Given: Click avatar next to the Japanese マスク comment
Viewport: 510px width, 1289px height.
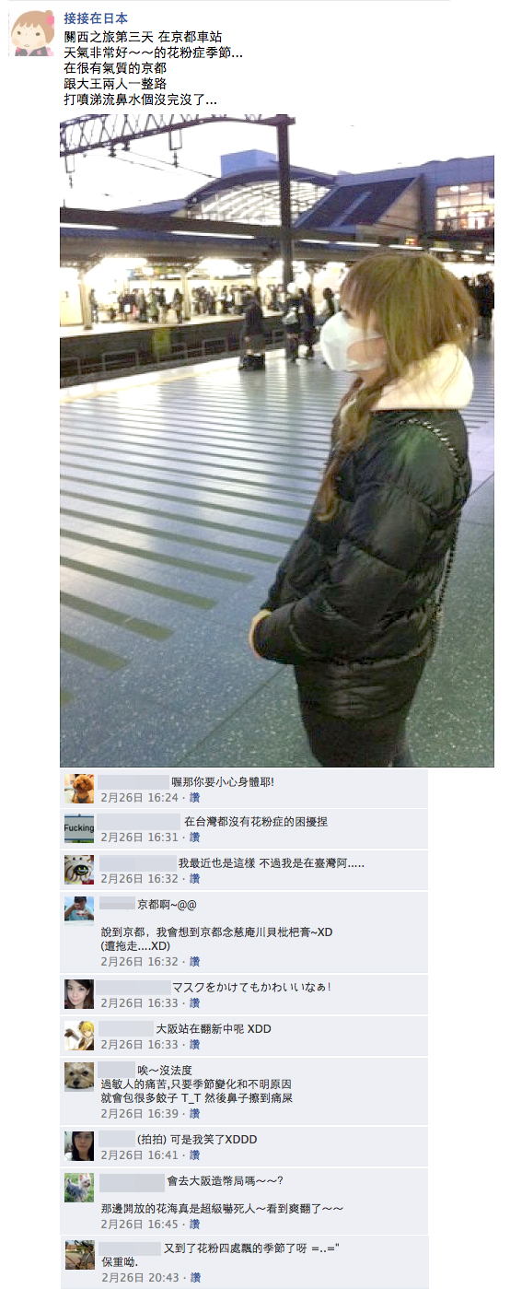Looking at the screenshot, I should pos(79,994).
